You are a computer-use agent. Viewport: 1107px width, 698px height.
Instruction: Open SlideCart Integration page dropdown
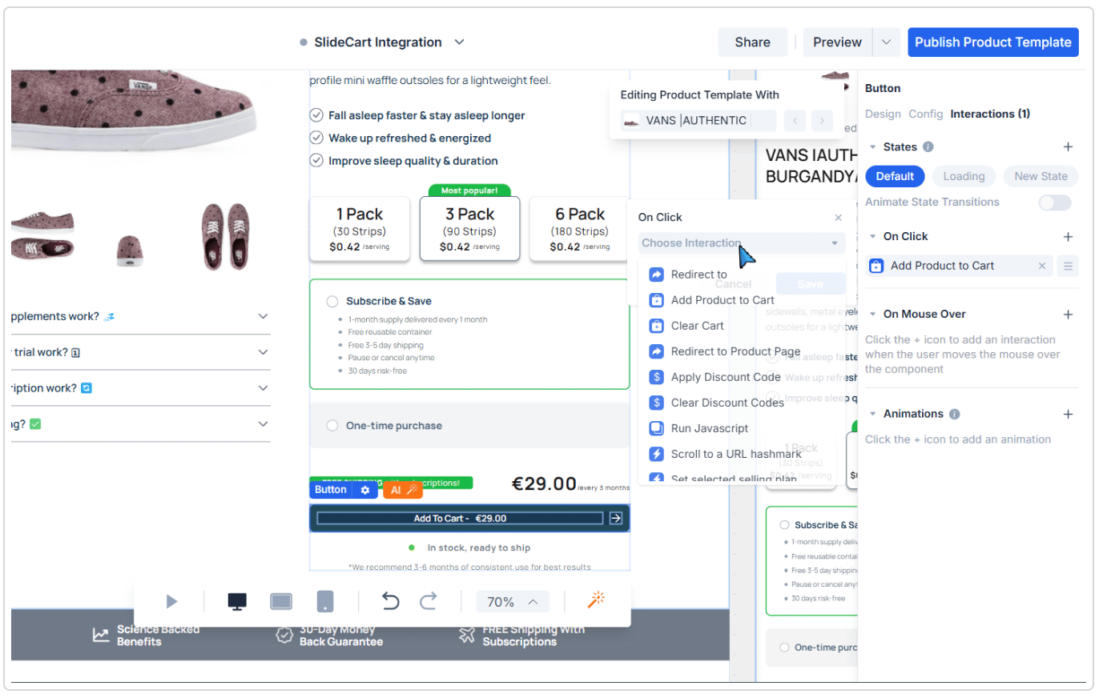pos(459,42)
